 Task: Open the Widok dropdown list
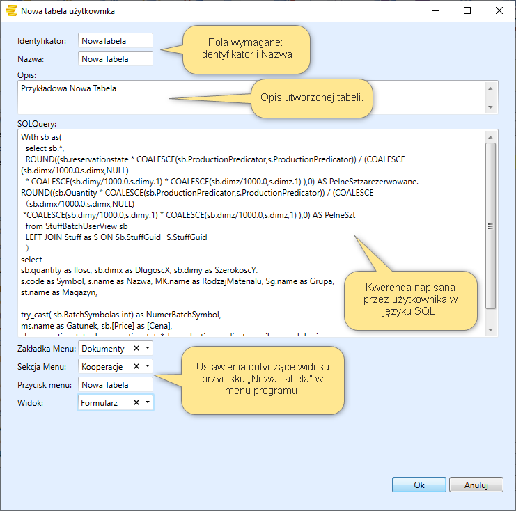coord(147,402)
